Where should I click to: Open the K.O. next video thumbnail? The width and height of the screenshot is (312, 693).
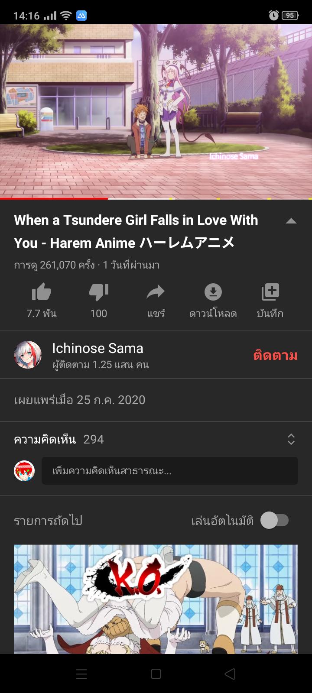[156, 599]
